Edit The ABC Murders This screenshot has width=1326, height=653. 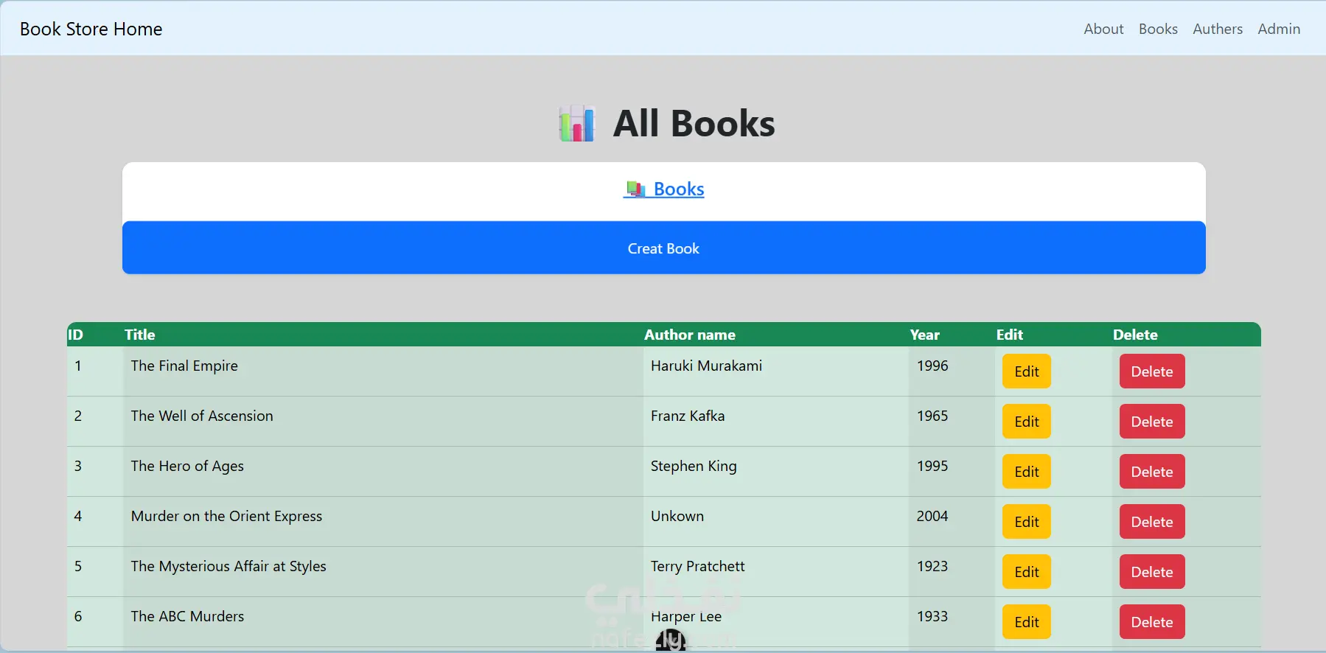click(x=1026, y=622)
